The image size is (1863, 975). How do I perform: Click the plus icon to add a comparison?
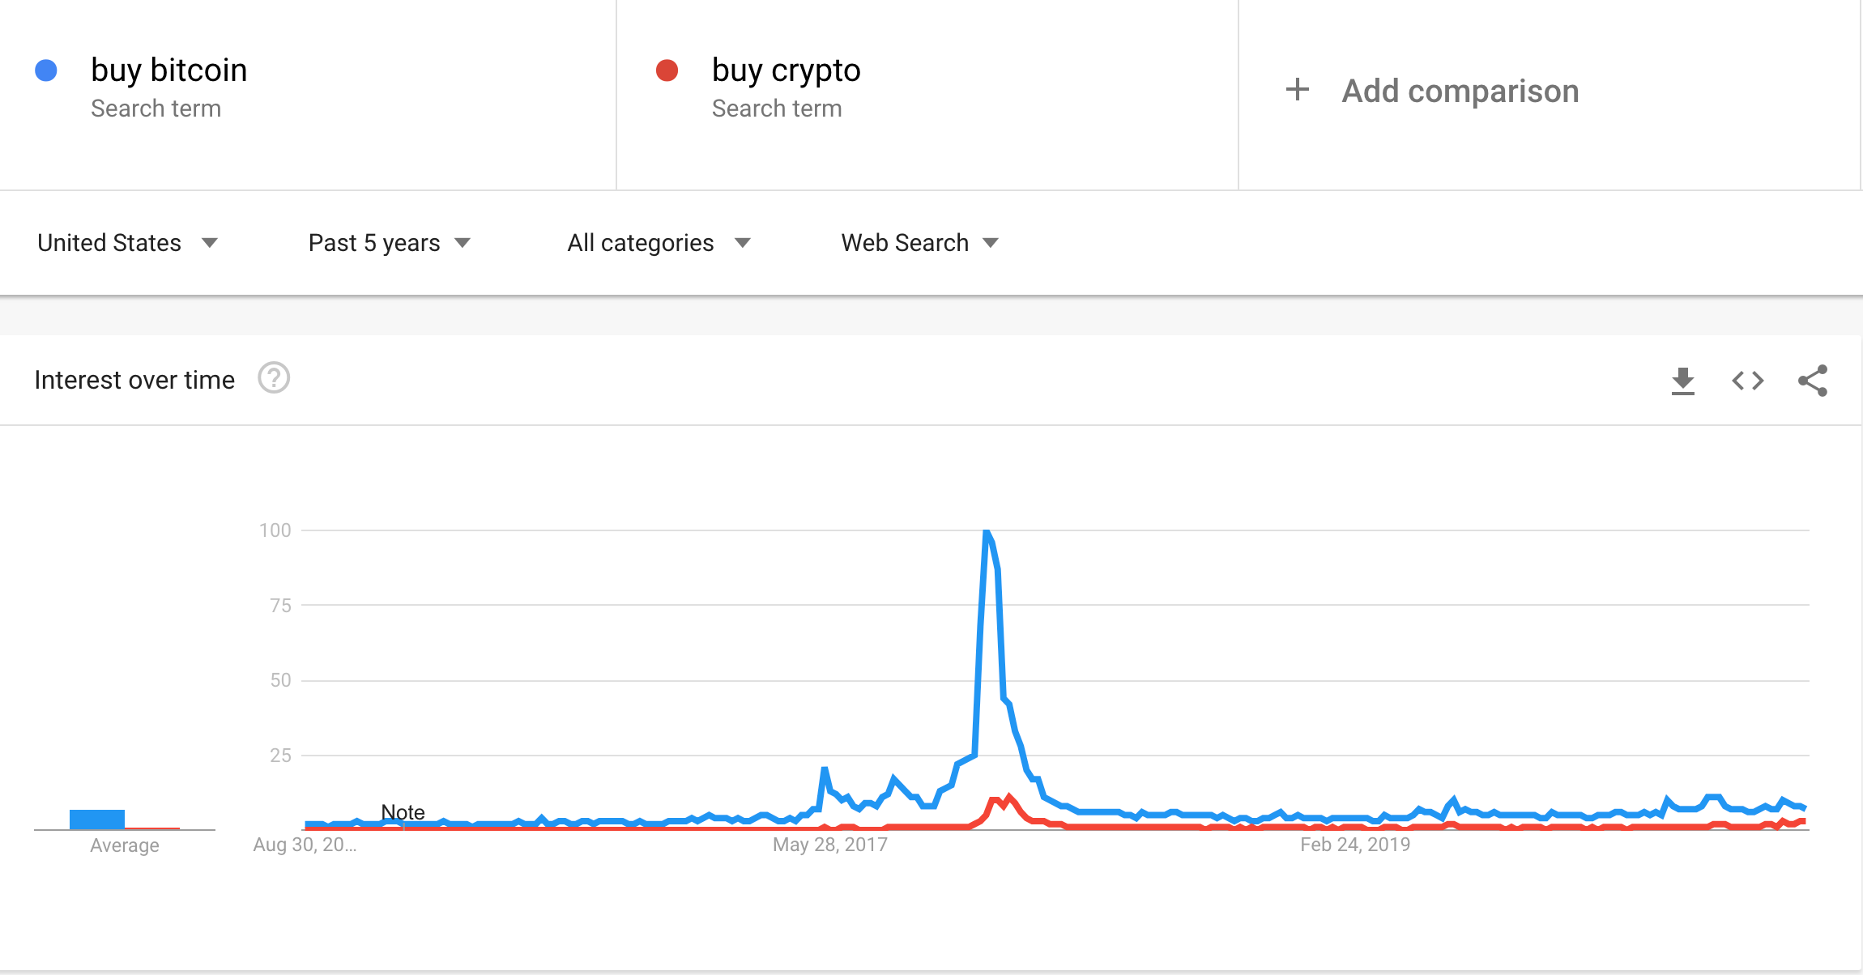pos(1298,90)
